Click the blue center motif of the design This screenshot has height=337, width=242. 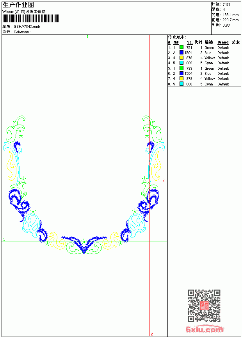pyautogui.click(x=84, y=244)
